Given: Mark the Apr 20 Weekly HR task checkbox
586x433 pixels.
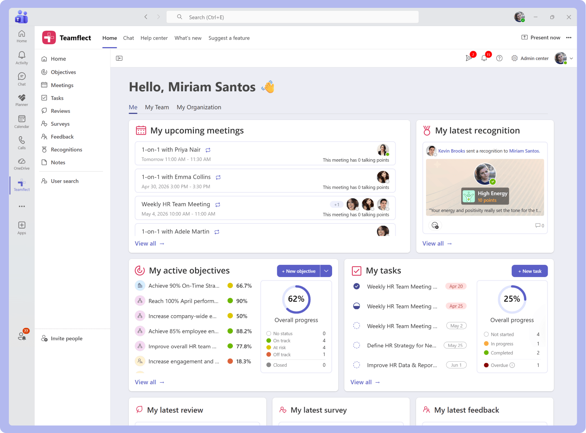Looking at the screenshot, I should coord(356,286).
